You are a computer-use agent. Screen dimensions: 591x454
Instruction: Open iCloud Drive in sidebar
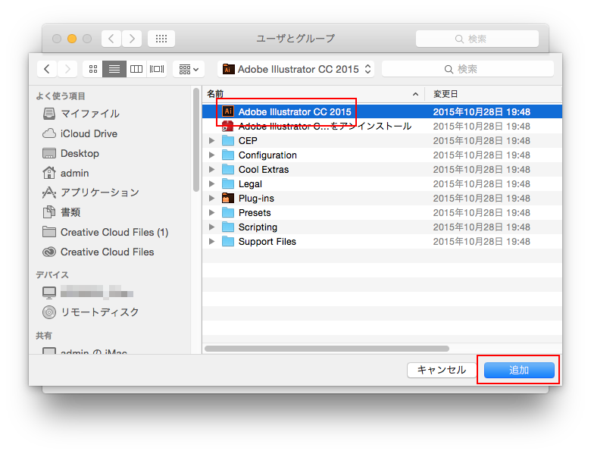(x=80, y=133)
